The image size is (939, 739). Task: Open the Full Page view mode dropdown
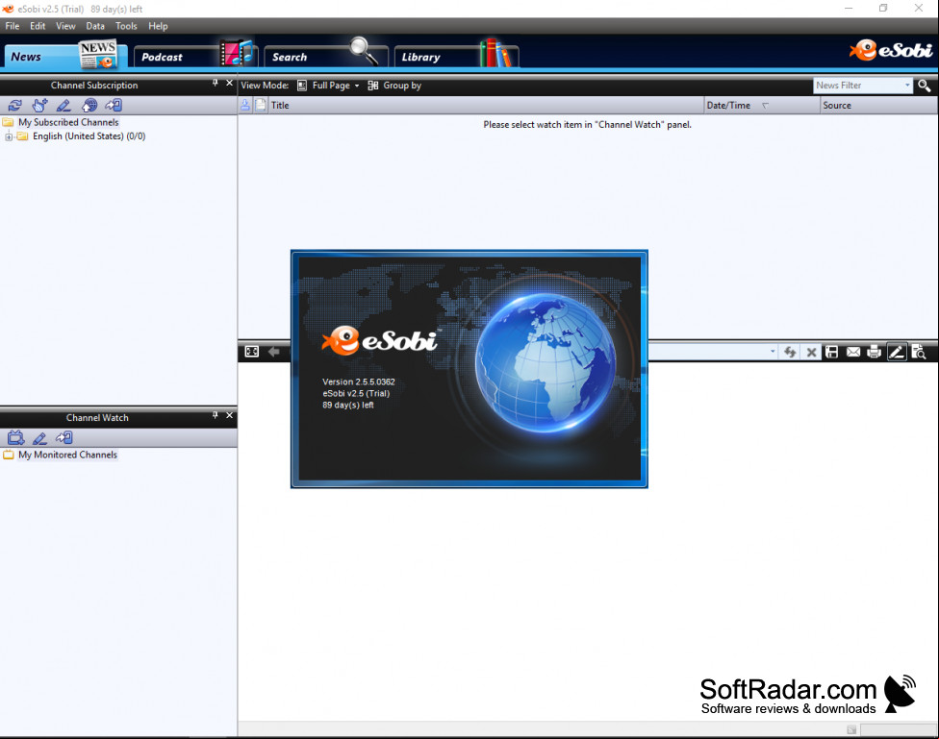click(329, 86)
